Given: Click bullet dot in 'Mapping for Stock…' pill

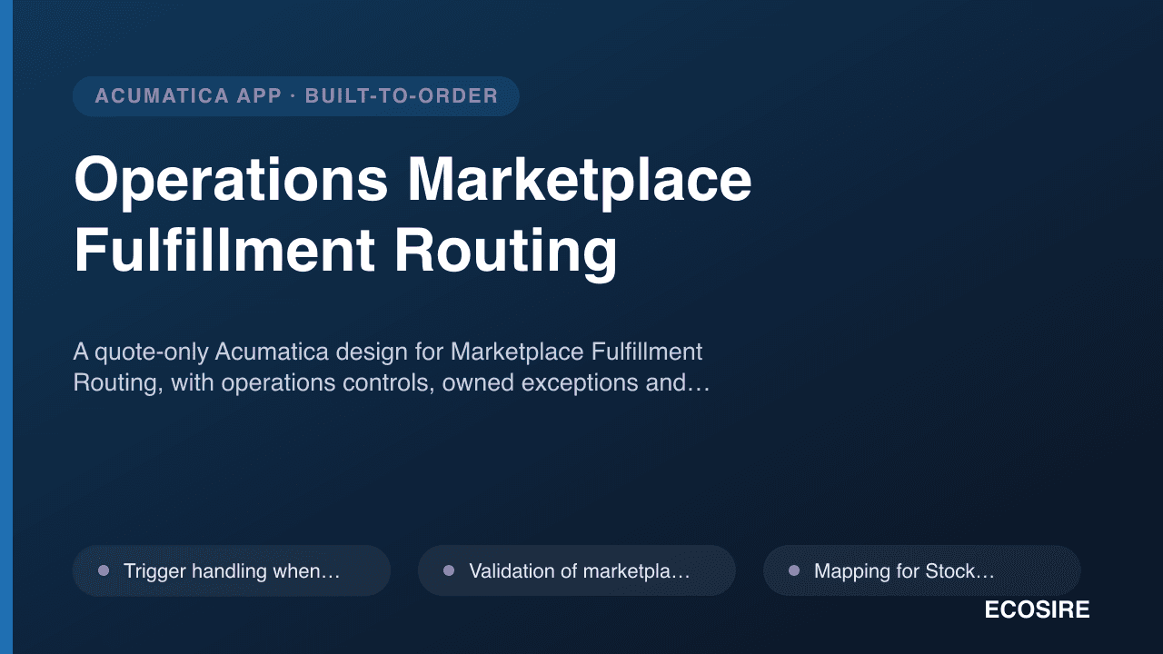Looking at the screenshot, I should pyautogui.click(x=794, y=570).
